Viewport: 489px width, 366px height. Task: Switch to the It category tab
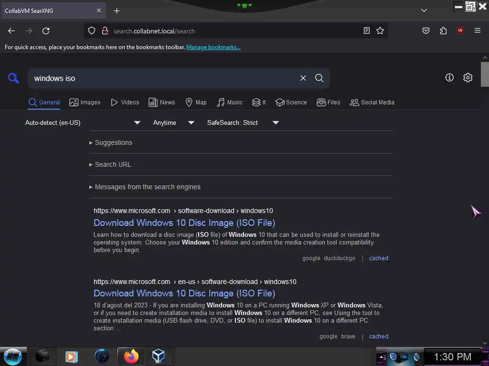259,102
